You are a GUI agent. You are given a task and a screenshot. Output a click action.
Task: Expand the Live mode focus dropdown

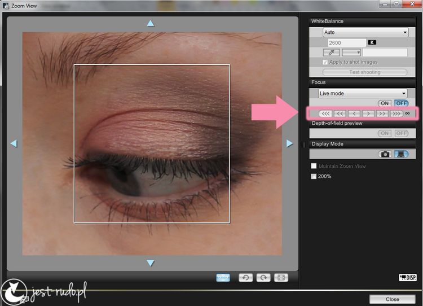363,94
